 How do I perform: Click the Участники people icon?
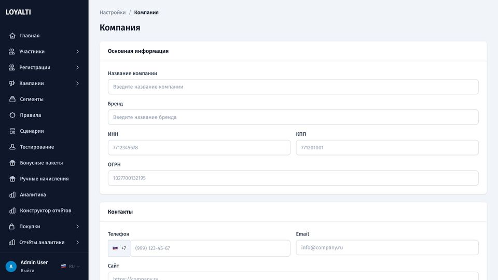coord(12,51)
